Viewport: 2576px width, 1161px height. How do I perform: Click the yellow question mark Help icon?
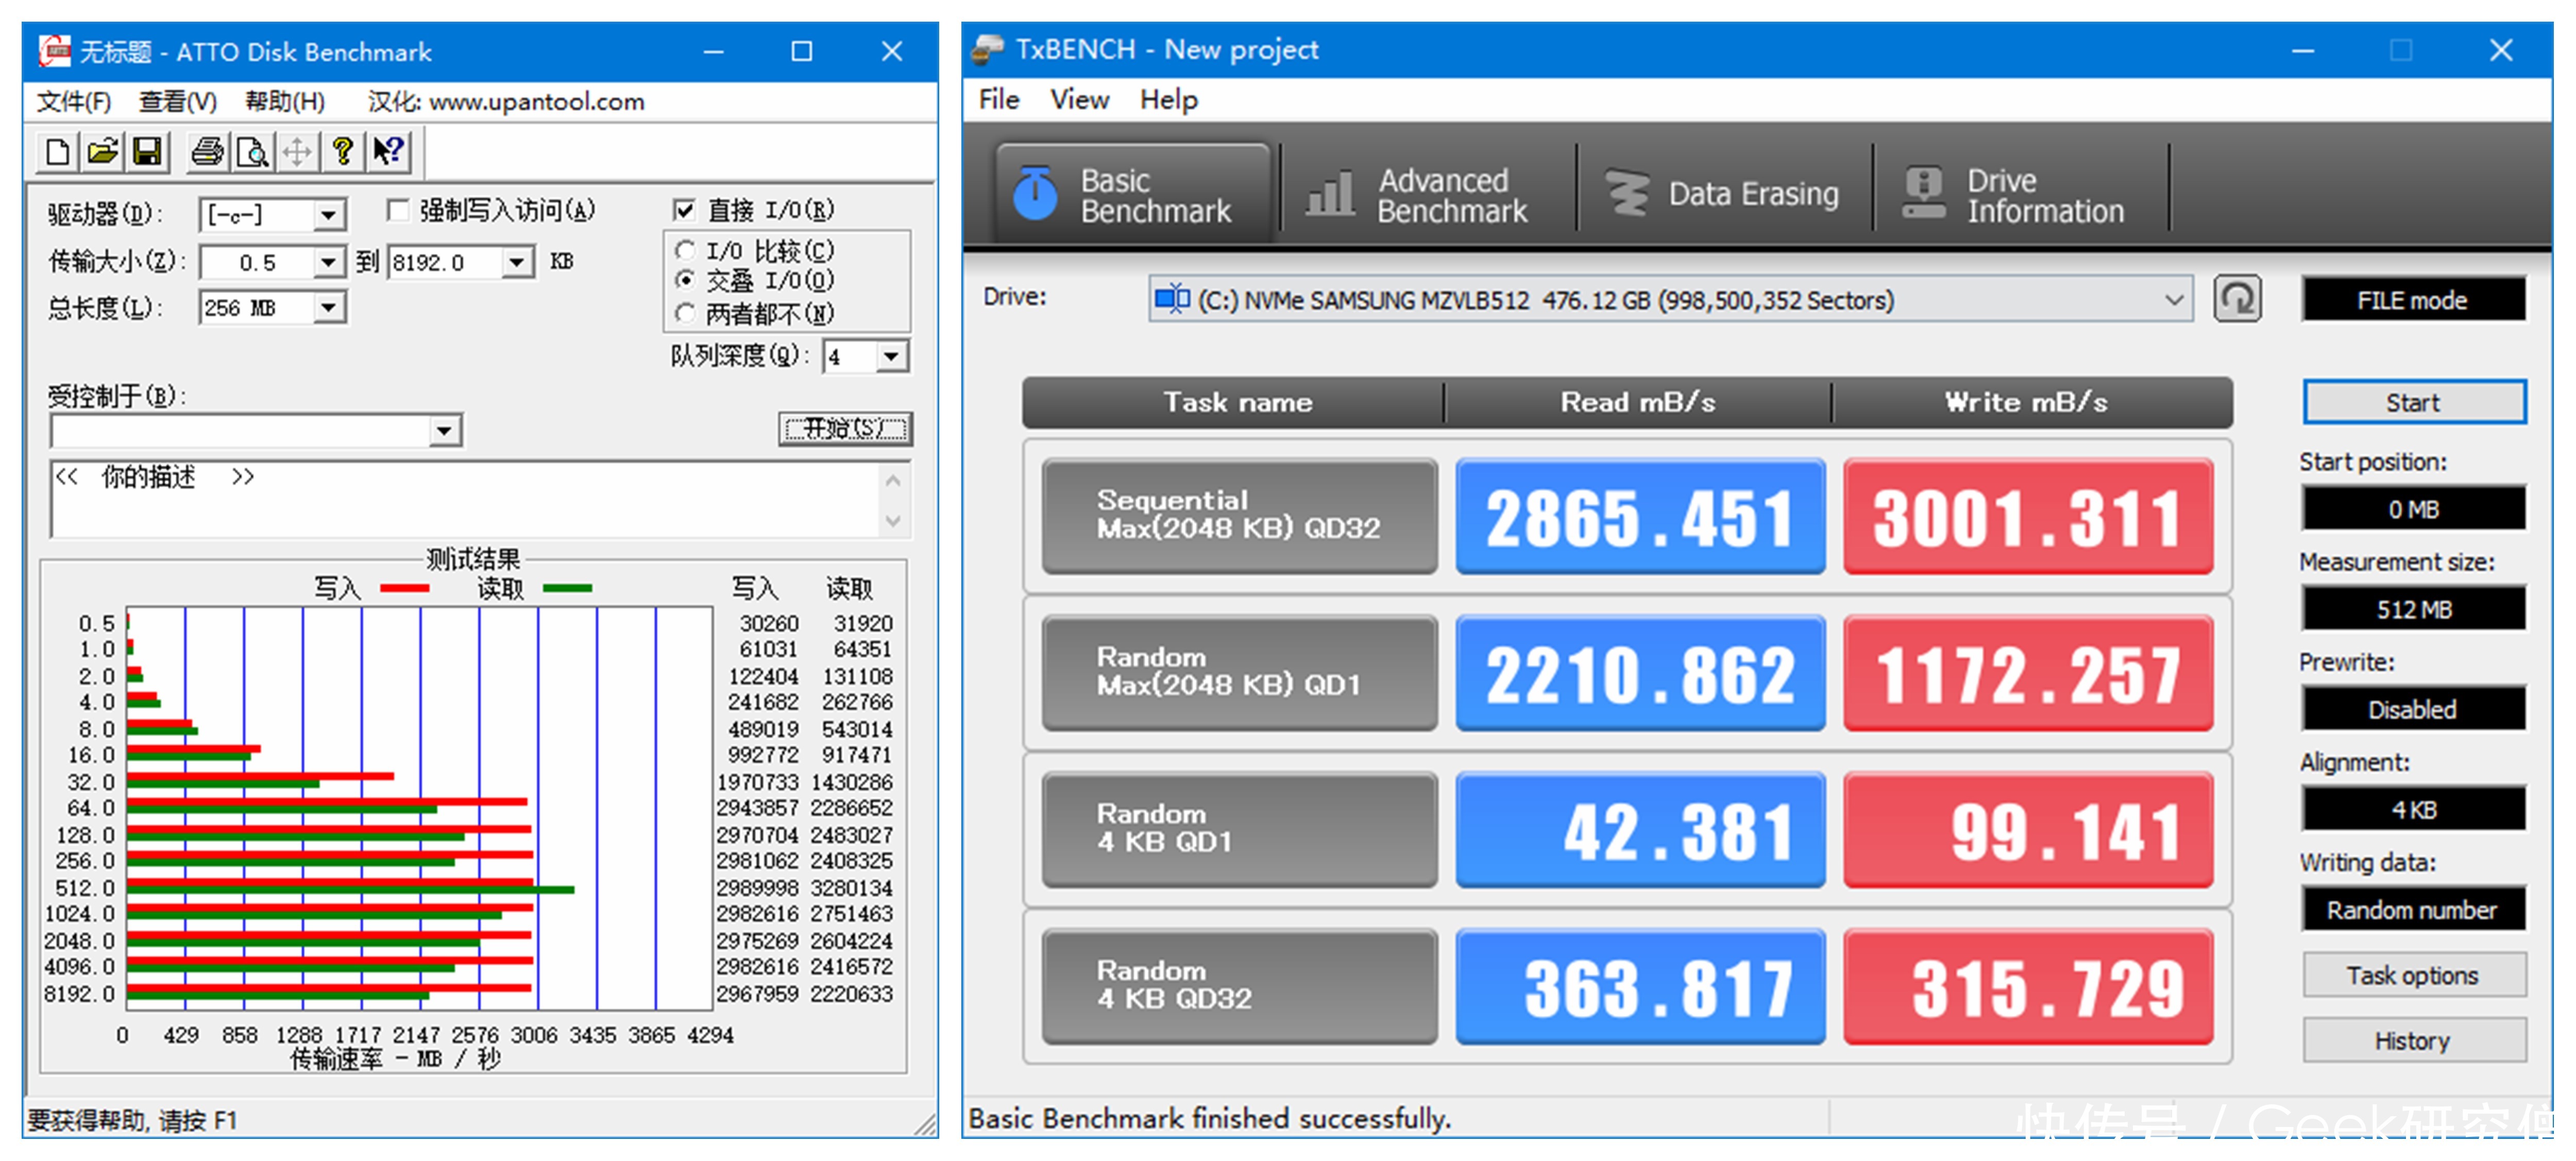click(342, 152)
